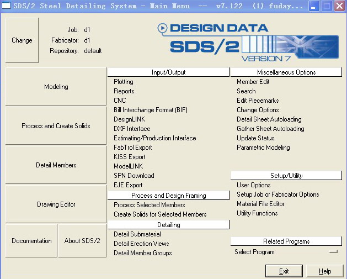The width and height of the screenshot is (347, 279).
Task: Choose FabTrol Export
Action: tap(133, 148)
